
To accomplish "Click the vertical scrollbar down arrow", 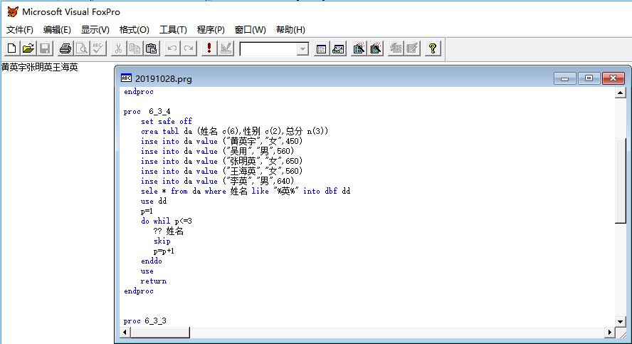I will pyautogui.click(x=621, y=321).
